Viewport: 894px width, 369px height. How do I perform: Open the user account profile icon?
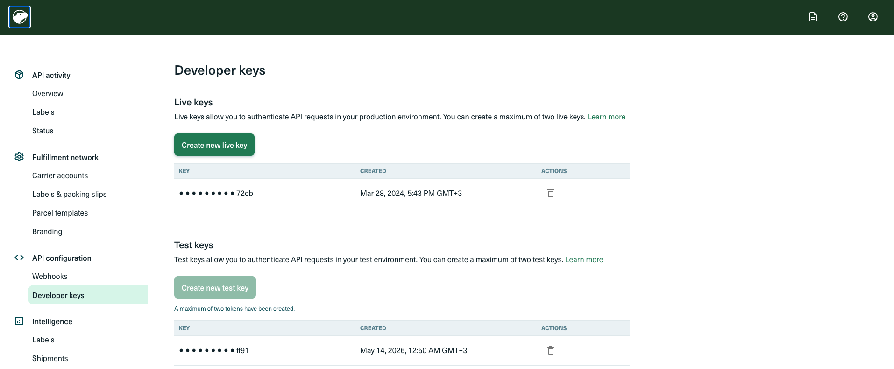(x=873, y=17)
